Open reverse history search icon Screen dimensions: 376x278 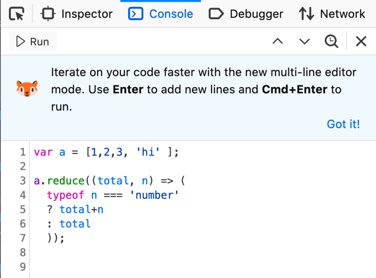pyautogui.click(x=332, y=41)
